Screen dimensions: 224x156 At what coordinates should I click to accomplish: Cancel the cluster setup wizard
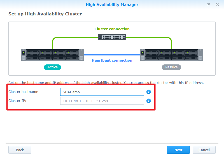pyautogui.click(x=204, y=150)
